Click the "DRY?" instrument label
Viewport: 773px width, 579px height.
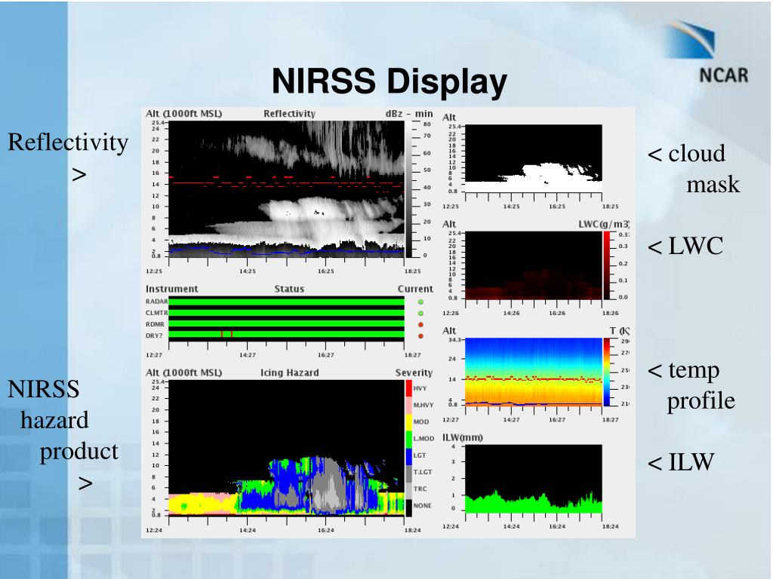coord(154,335)
